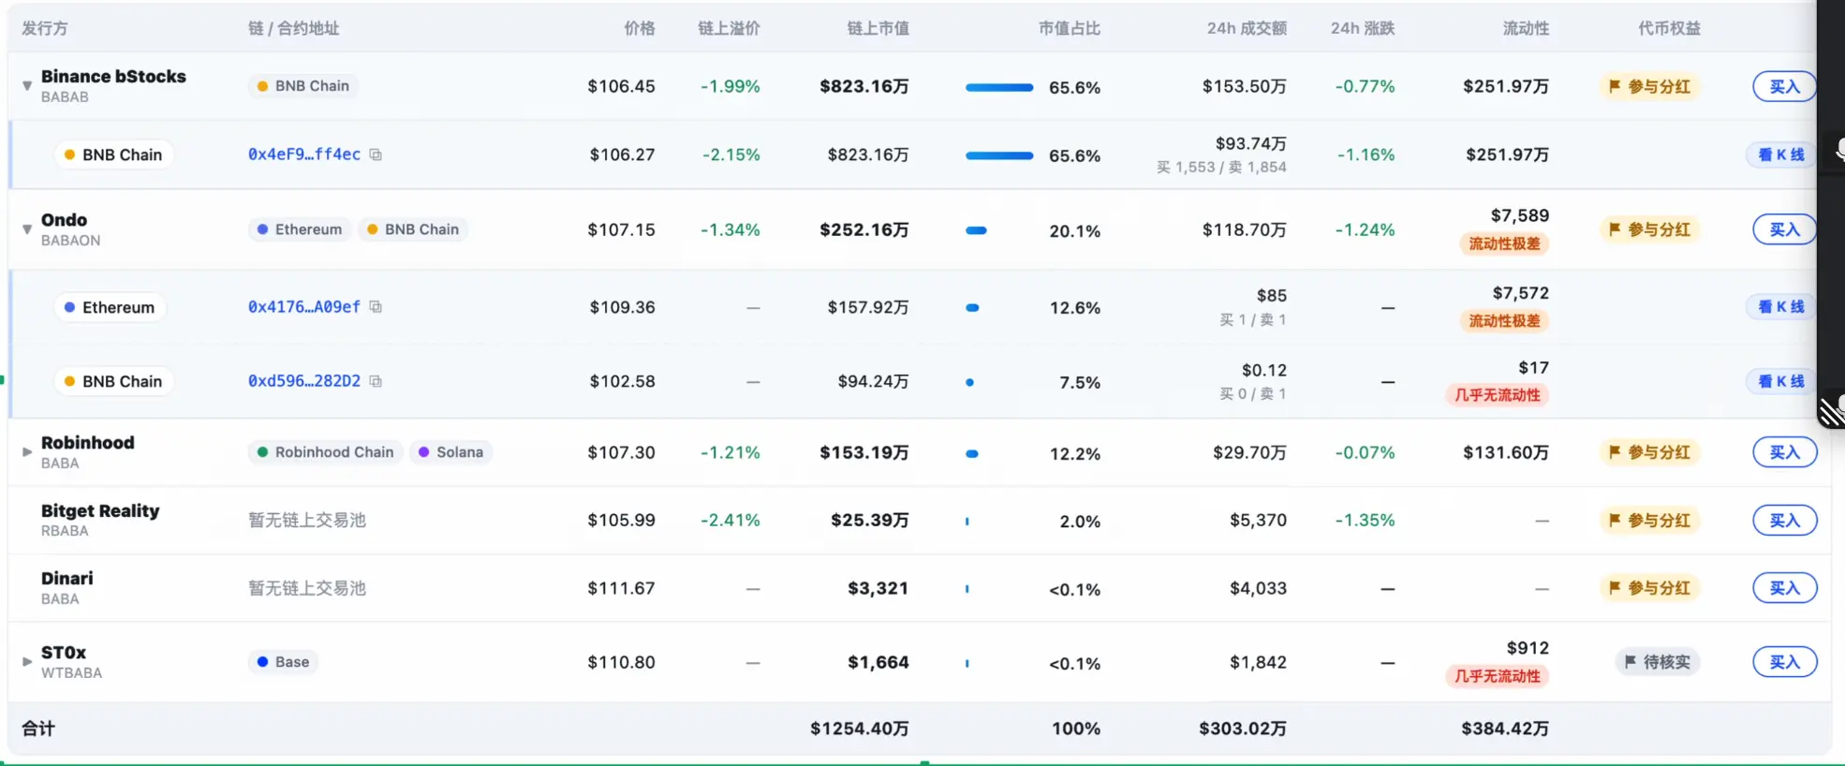Click Ondo 20.1% market share bar
1845x766 pixels.
click(x=976, y=230)
